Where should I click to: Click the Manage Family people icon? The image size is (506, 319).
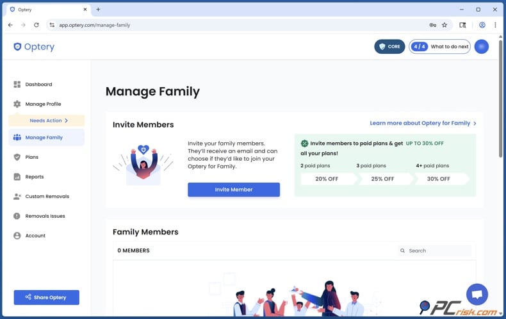click(17, 137)
